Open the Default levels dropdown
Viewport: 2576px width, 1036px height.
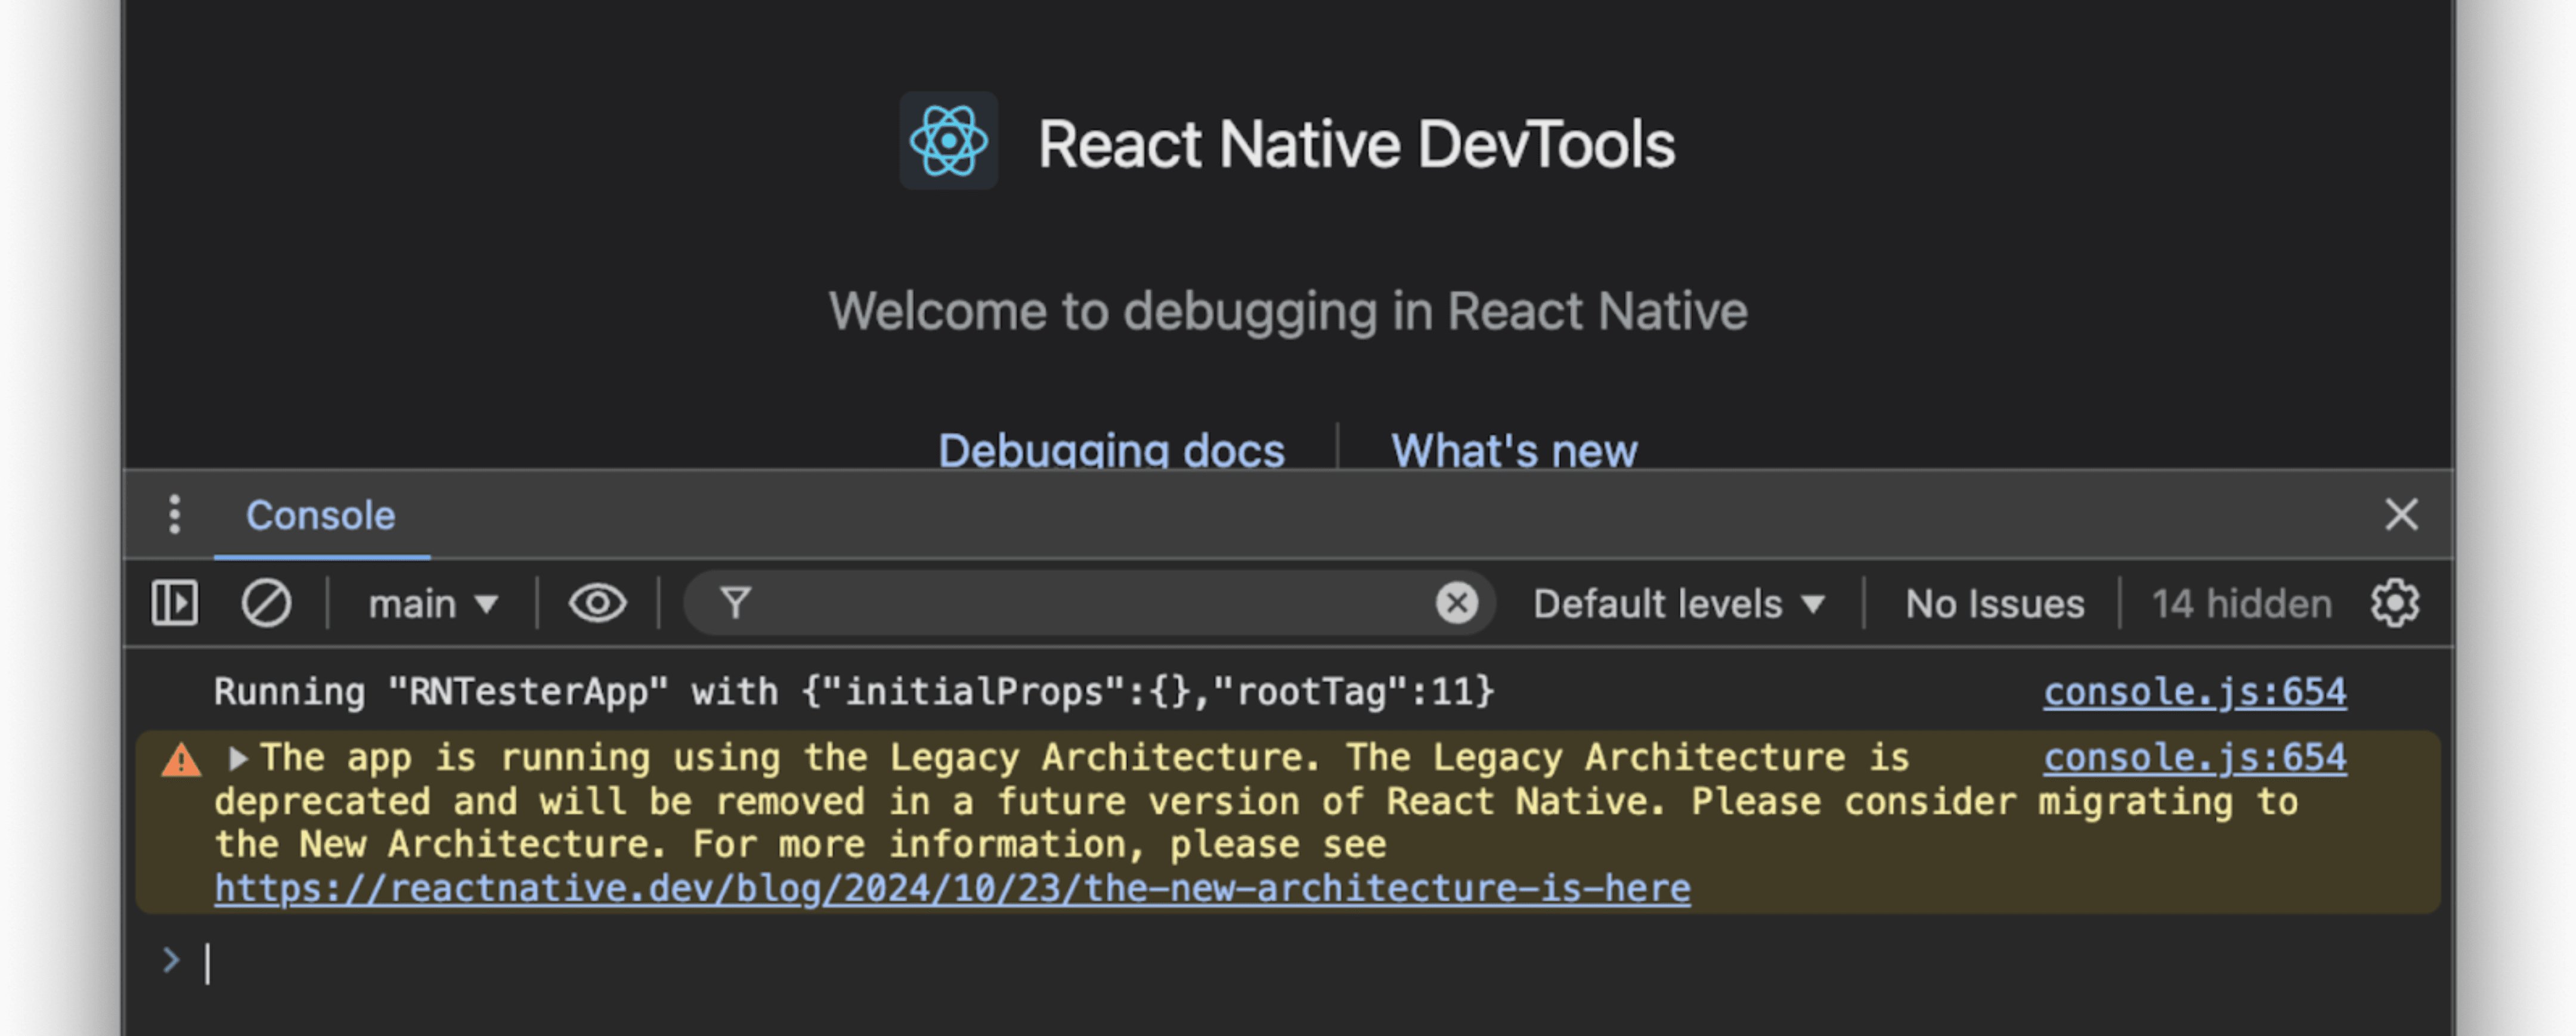(x=1678, y=602)
